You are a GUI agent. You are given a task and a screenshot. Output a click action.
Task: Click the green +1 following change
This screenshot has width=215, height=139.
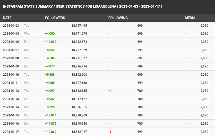pyautogui.click(x=110, y=91)
